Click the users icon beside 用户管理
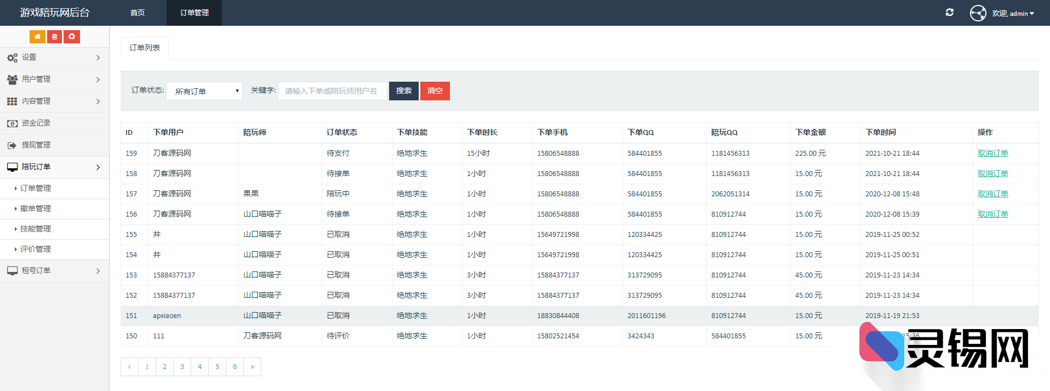The width and height of the screenshot is (1050, 391). 12,80
